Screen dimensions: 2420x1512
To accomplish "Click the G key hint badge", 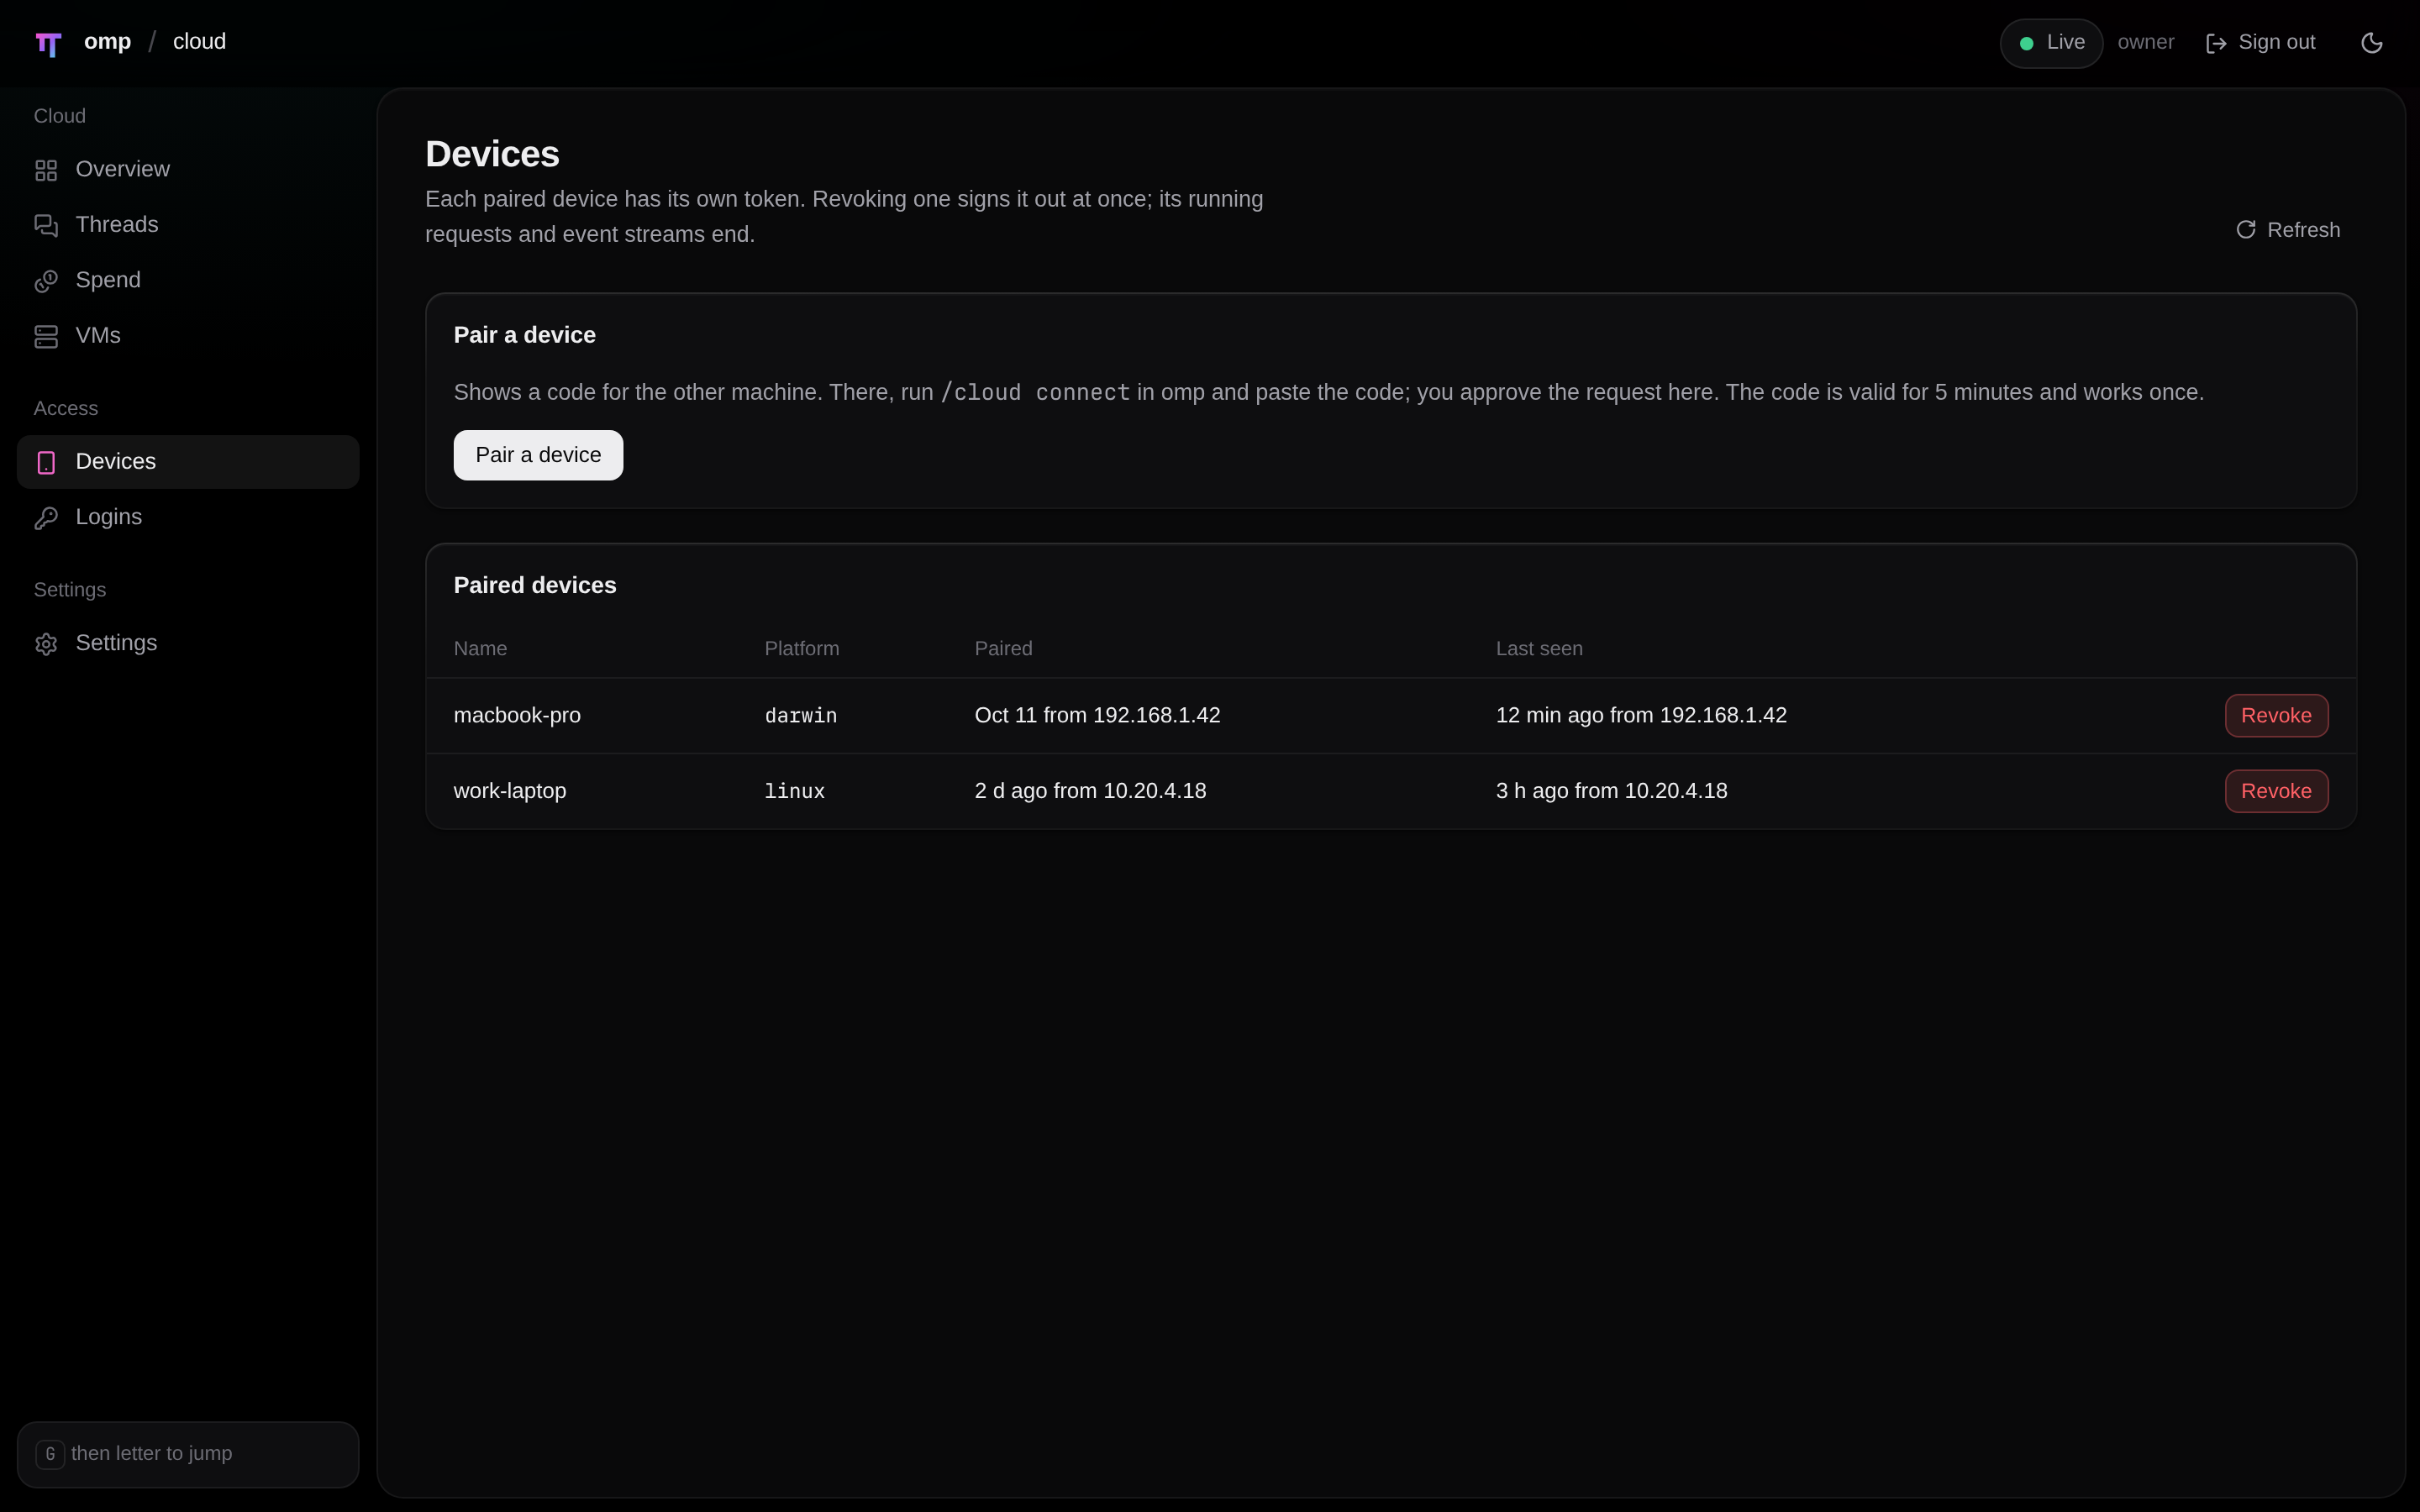I will 50,1454.
